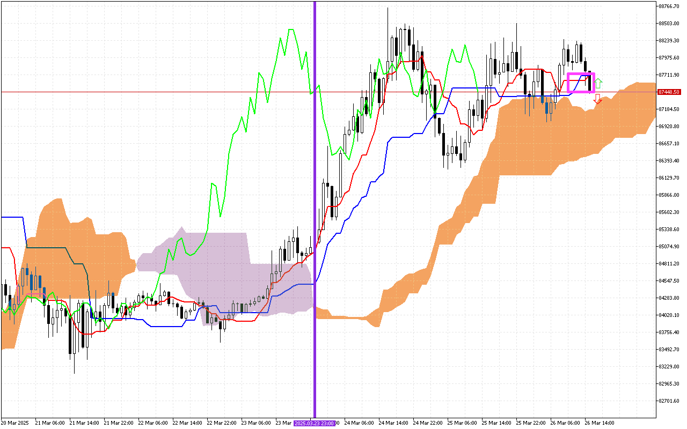687x429 pixels.
Task: Click the 83229.00 price axis label
Action: (x=669, y=367)
